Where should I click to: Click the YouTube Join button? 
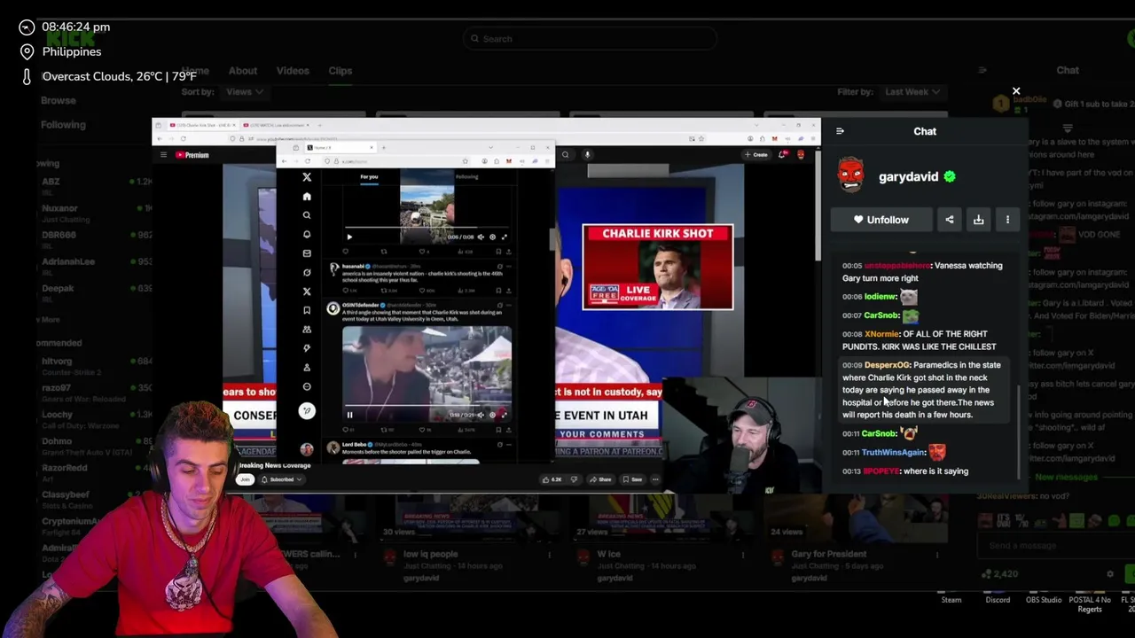tap(245, 479)
